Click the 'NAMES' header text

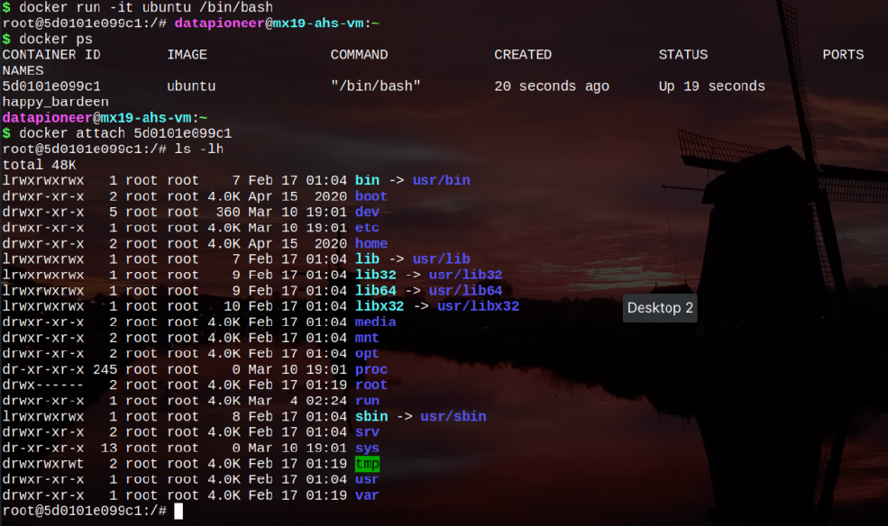(23, 70)
